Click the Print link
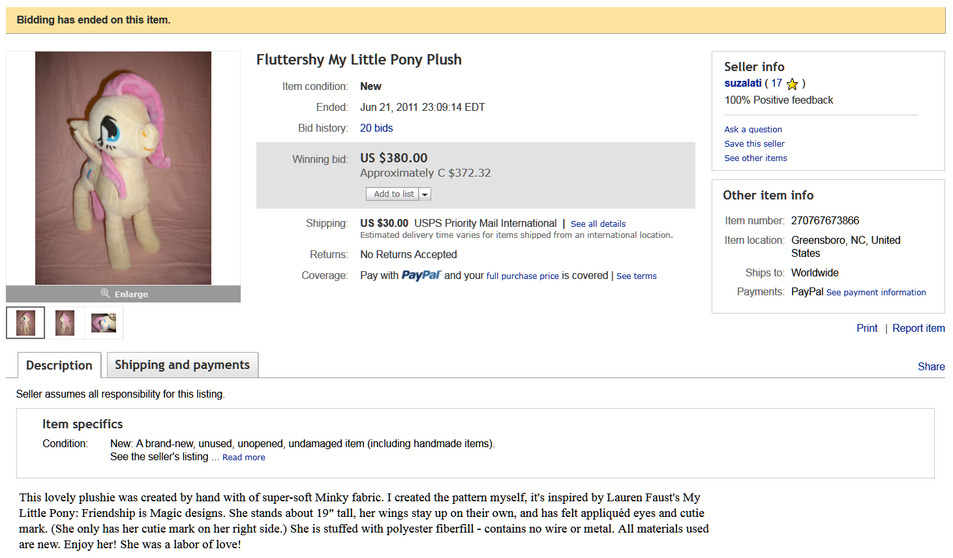 [867, 329]
